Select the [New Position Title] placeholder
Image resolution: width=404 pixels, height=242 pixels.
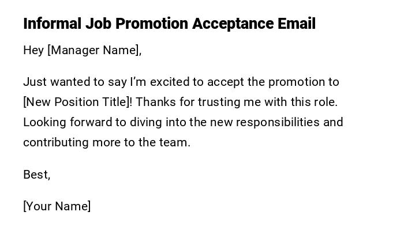click(78, 103)
